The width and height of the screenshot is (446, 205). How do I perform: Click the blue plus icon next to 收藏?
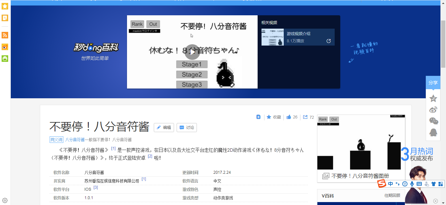[258, 117]
